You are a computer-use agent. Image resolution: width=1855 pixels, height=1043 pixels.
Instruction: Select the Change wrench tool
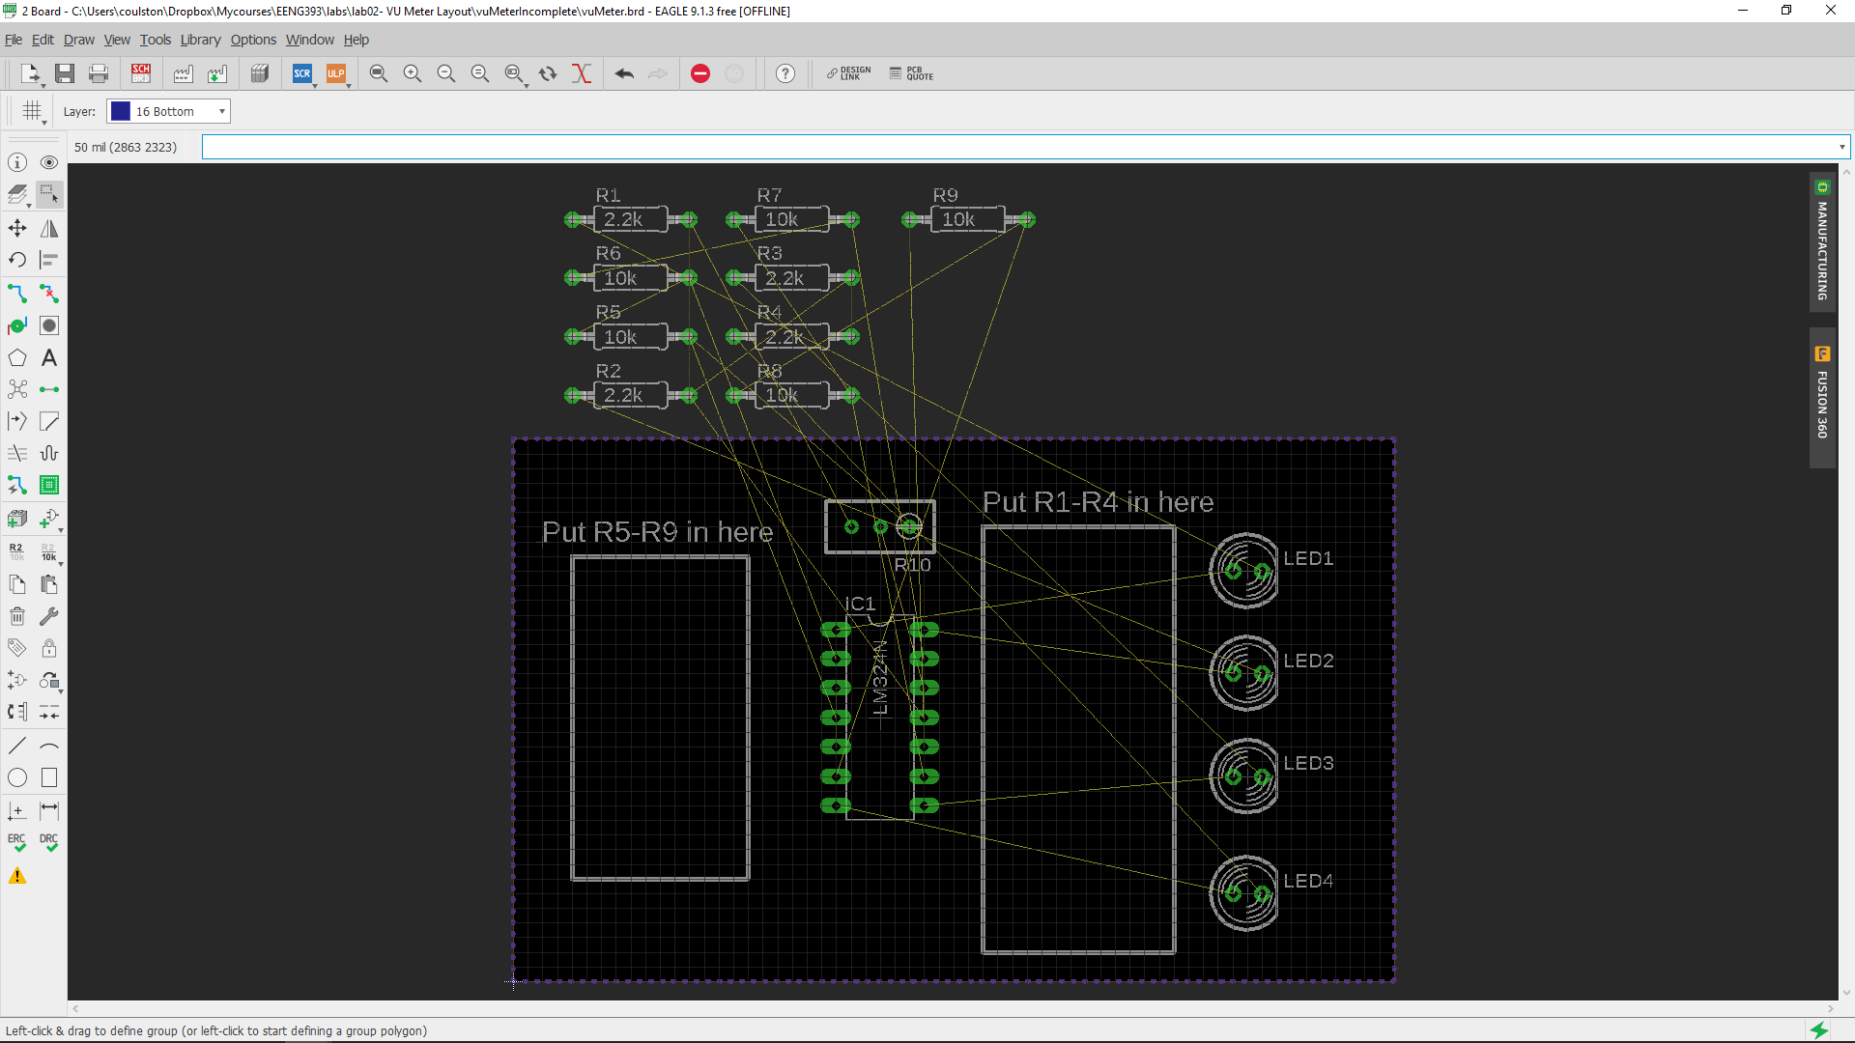click(49, 616)
